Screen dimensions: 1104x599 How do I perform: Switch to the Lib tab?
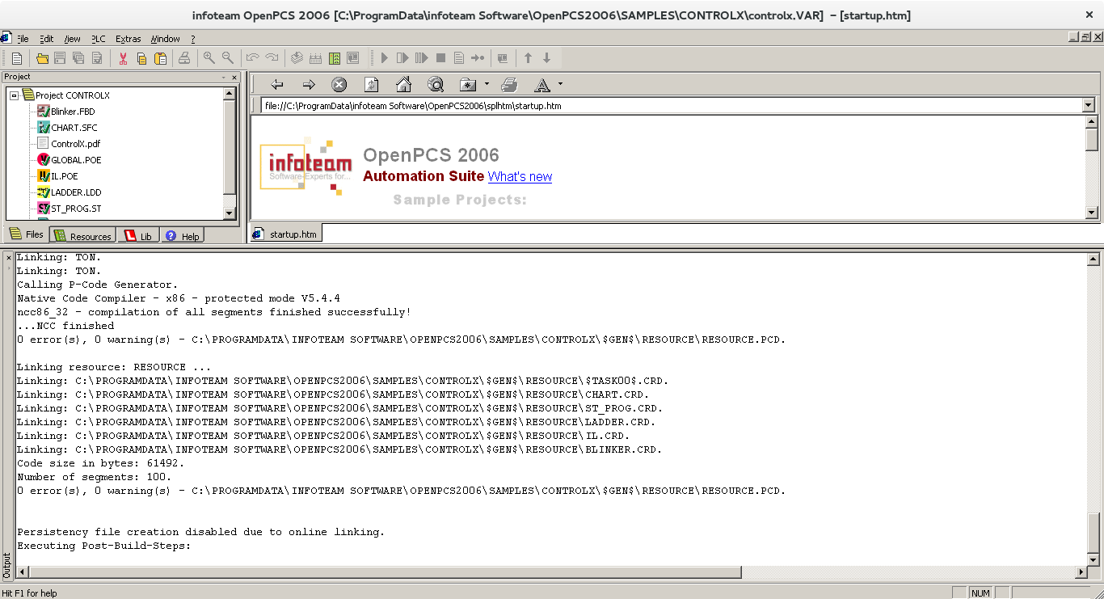pos(138,236)
